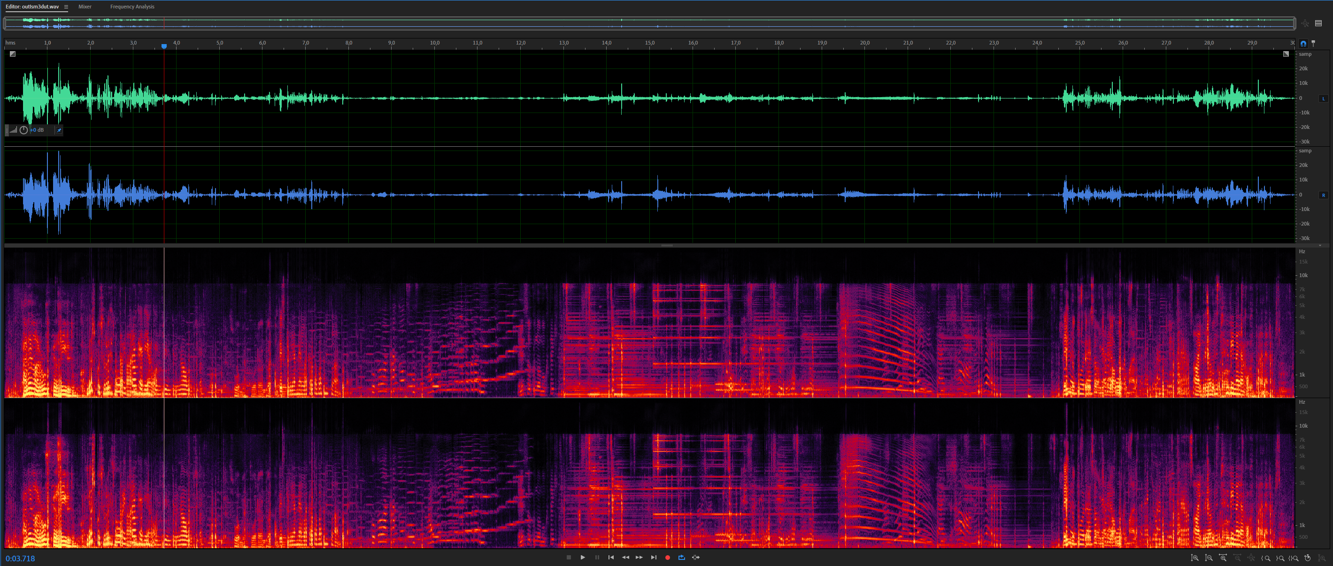This screenshot has width=1333, height=566.
Task: Switch to the Mixer tab
Action: (85, 7)
